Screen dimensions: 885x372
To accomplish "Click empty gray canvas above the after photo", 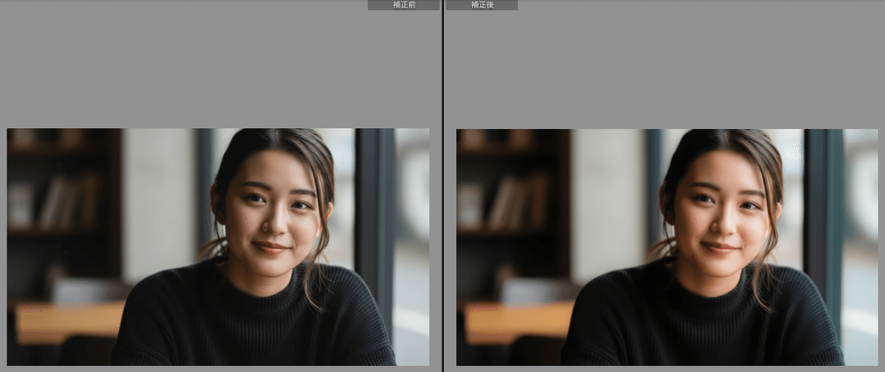I will [667, 66].
